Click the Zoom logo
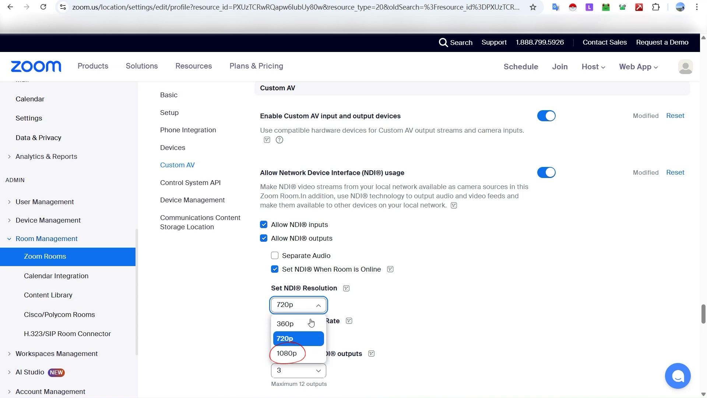Viewport: 707px width, 398px height. pyautogui.click(x=36, y=66)
